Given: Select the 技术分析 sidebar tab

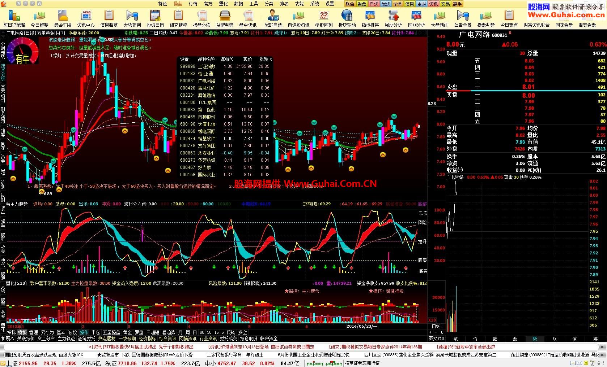Looking at the screenshot, I should (3, 73).
